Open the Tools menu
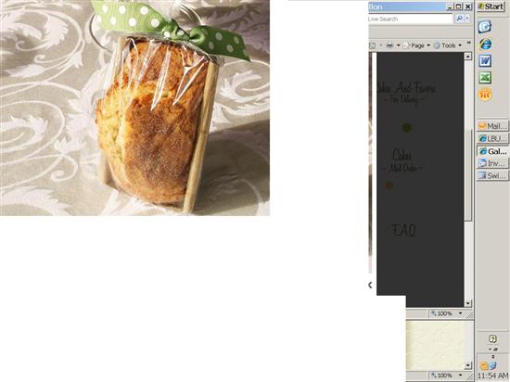Viewport: 510px width, 382px height. coord(448,45)
